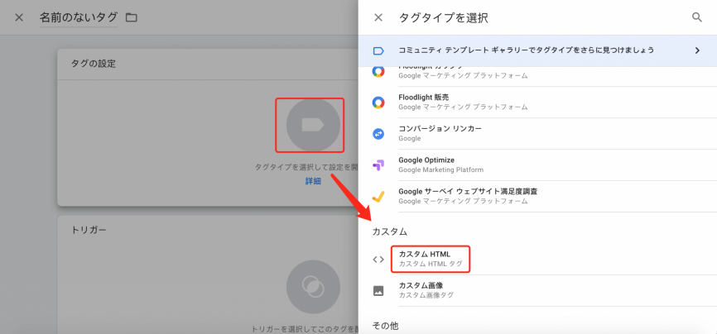
Task: Click the トリガー section header
Action: [x=89, y=230]
